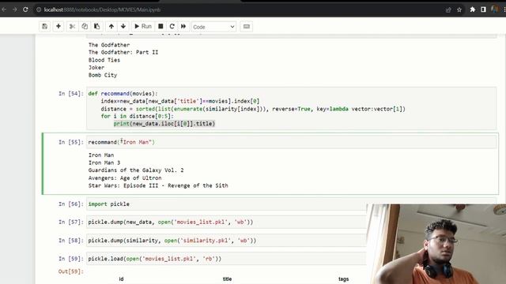The image size is (506, 284).
Task: Click the Out[59] output label
Action: coord(71,271)
